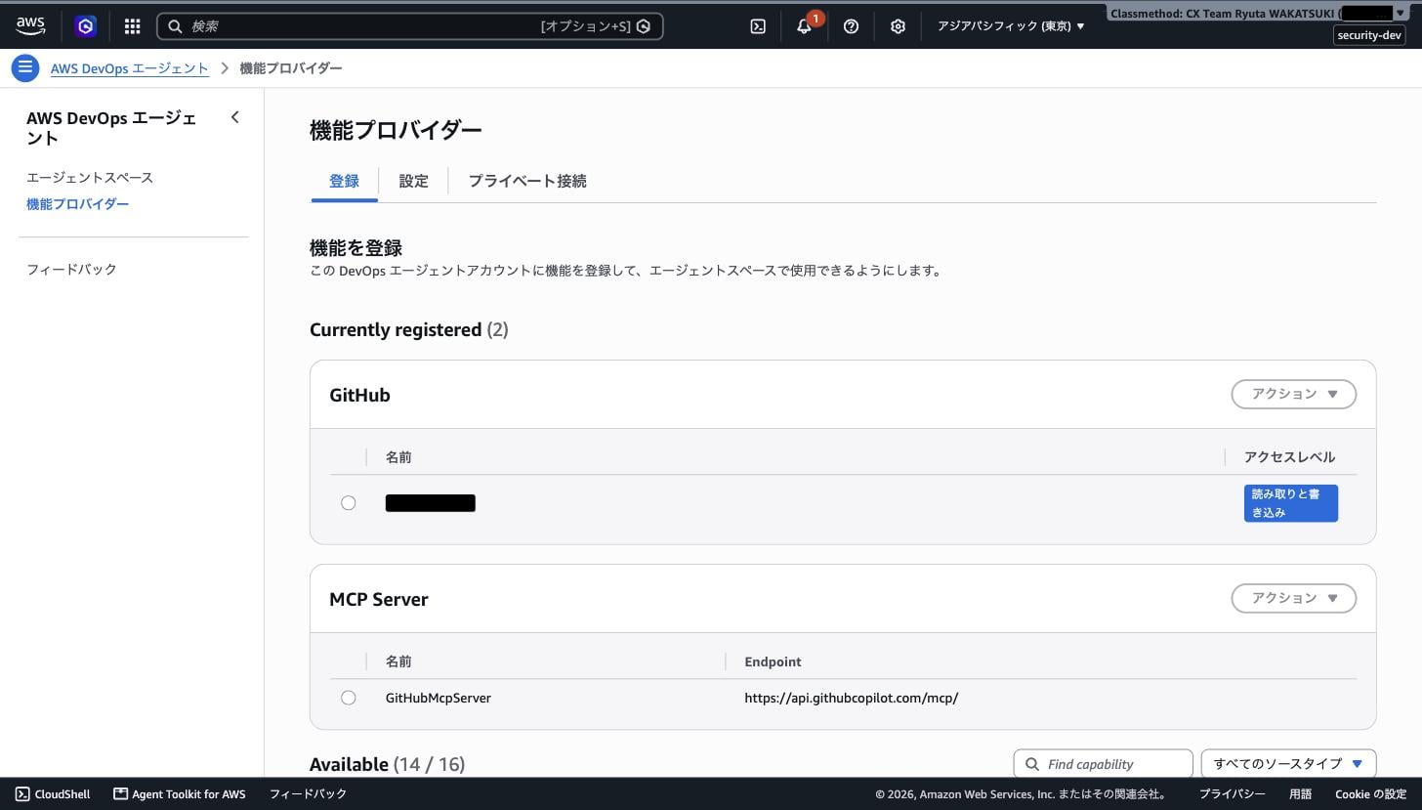Open エージェントスペース in the sidebar

90,178
